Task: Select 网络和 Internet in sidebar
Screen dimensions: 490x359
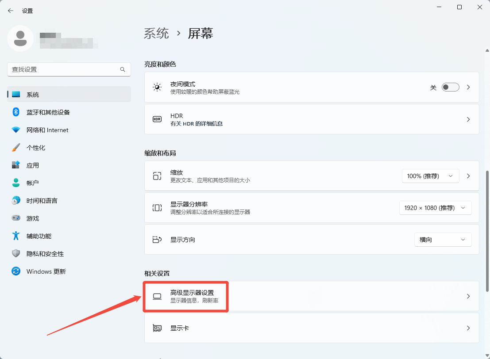Action: (x=47, y=130)
